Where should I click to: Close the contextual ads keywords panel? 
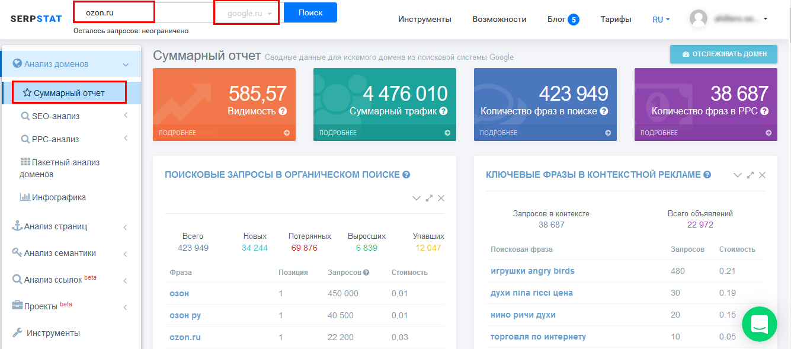[x=762, y=175]
